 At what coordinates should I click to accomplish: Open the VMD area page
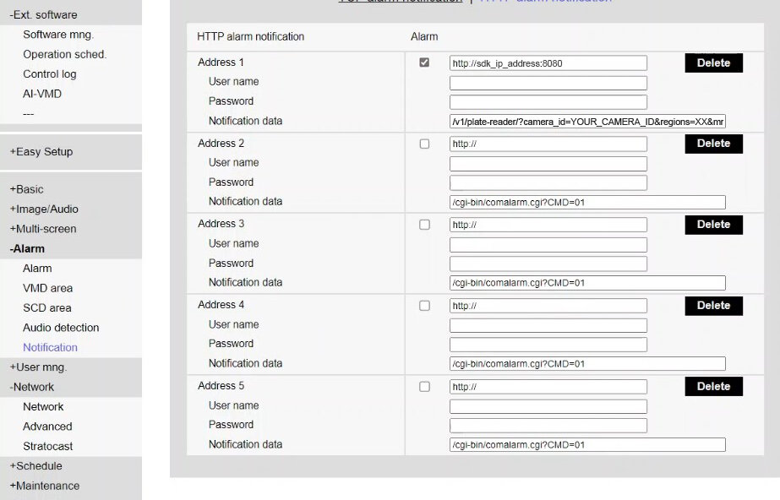[48, 288]
